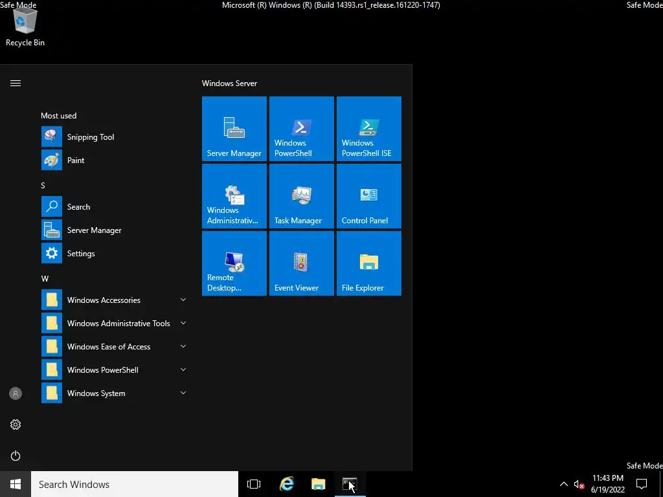Open the Windows PowerShell ISE tile
Image resolution: width=663 pixels, height=497 pixels.
368,129
